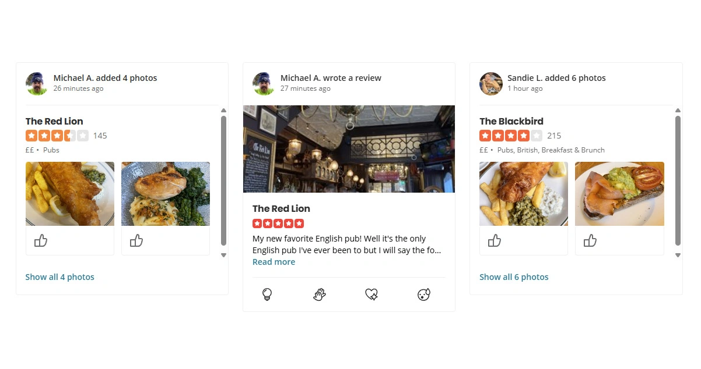Image resolution: width=701 pixels, height=369 pixels.
Task: Like Michael's fish and chips photo
Action: [40, 240]
